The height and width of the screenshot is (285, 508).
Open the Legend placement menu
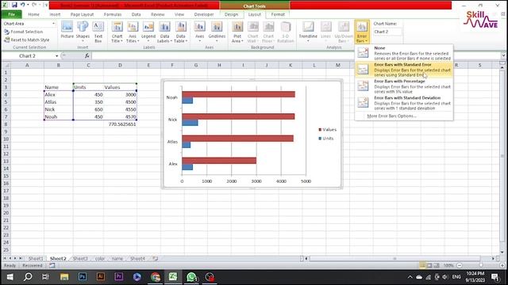[148, 32]
